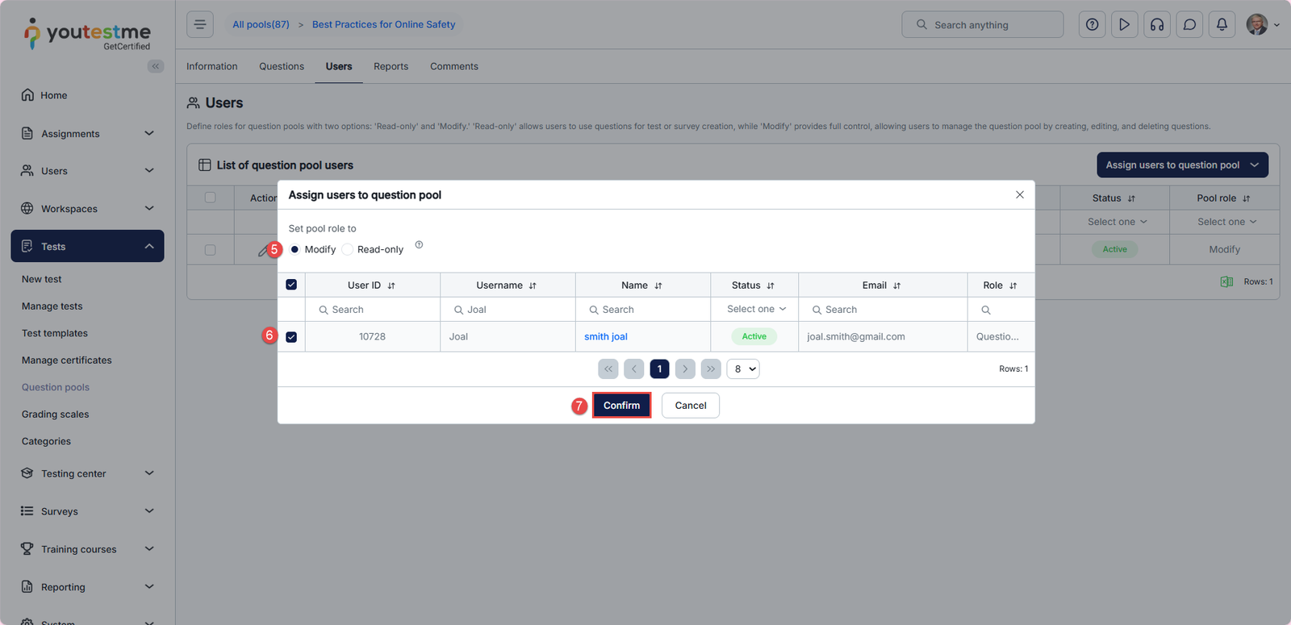Open the smith joal user link
Screen dimensions: 1291x625
pyautogui.click(x=606, y=336)
